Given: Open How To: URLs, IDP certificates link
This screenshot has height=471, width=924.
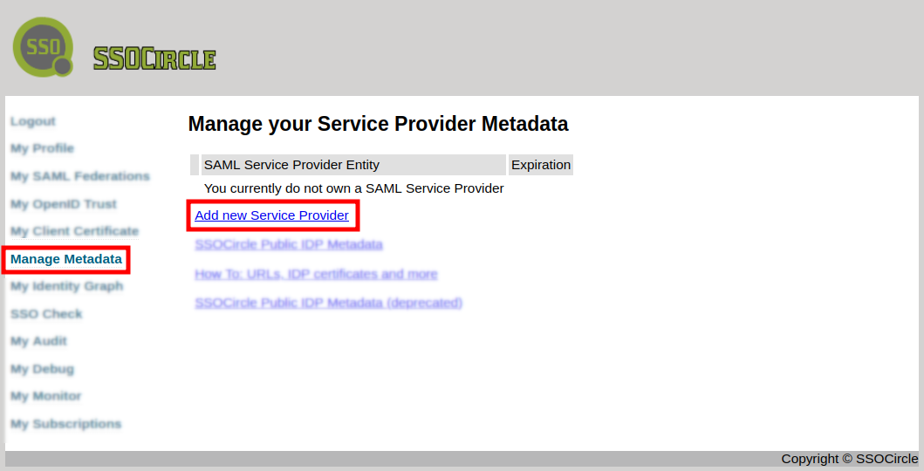Looking at the screenshot, I should pyautogui.click(x=316, y=274).
